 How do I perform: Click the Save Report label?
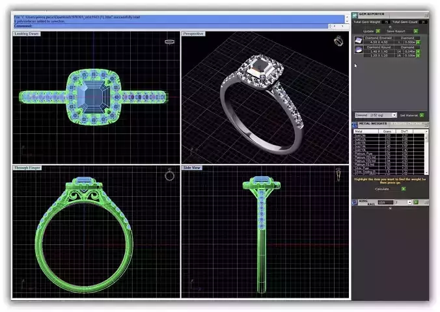coord(396,31)
